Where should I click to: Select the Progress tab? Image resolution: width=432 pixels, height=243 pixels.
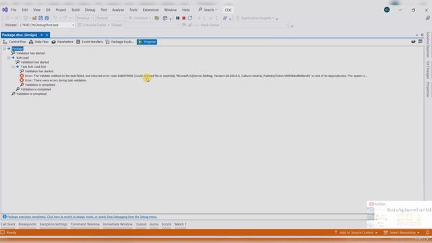coord(147,42)
